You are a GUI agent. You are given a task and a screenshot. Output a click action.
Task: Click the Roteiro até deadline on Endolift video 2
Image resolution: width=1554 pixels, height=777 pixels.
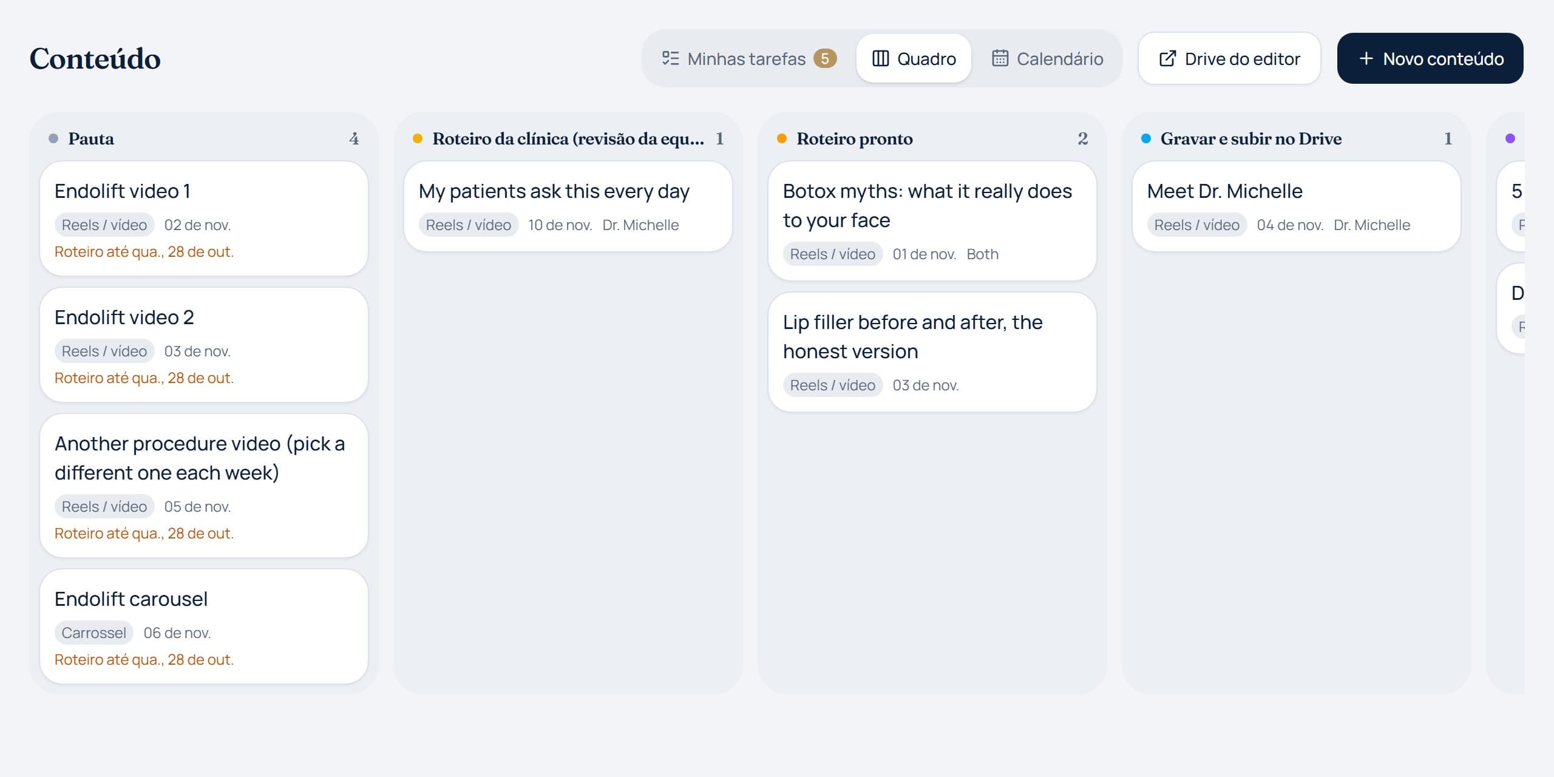144,378
